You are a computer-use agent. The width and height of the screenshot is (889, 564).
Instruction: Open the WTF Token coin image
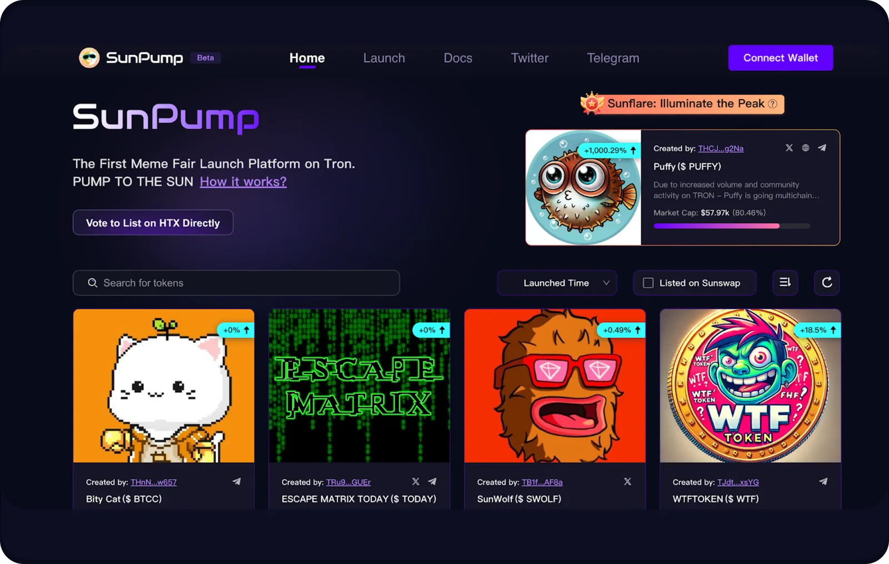point(751,386)
